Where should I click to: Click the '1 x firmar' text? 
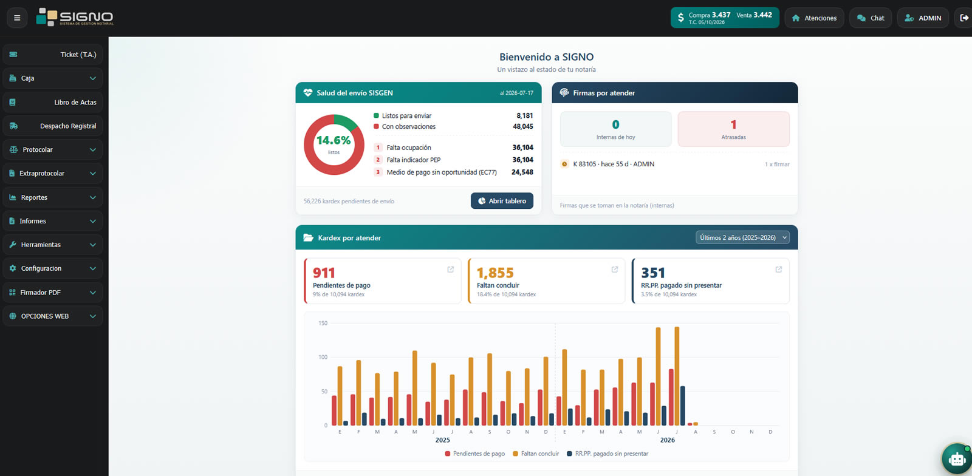[x=777, y=165]
